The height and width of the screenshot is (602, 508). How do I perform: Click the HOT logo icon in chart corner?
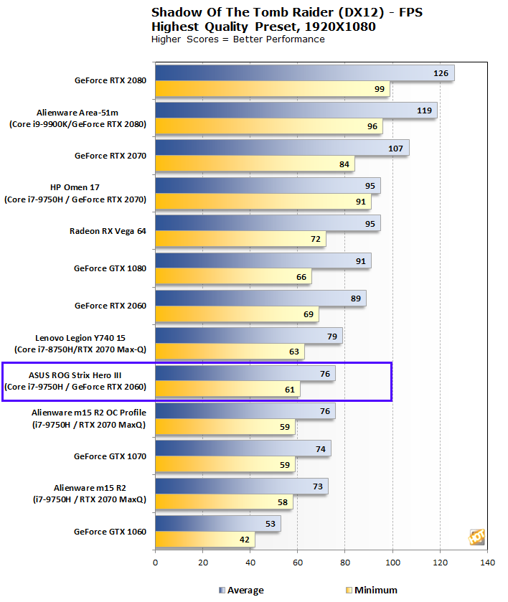pos(476,537)
